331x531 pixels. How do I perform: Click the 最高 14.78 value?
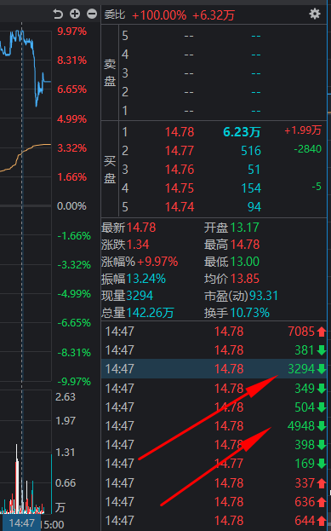click(245, 245)
